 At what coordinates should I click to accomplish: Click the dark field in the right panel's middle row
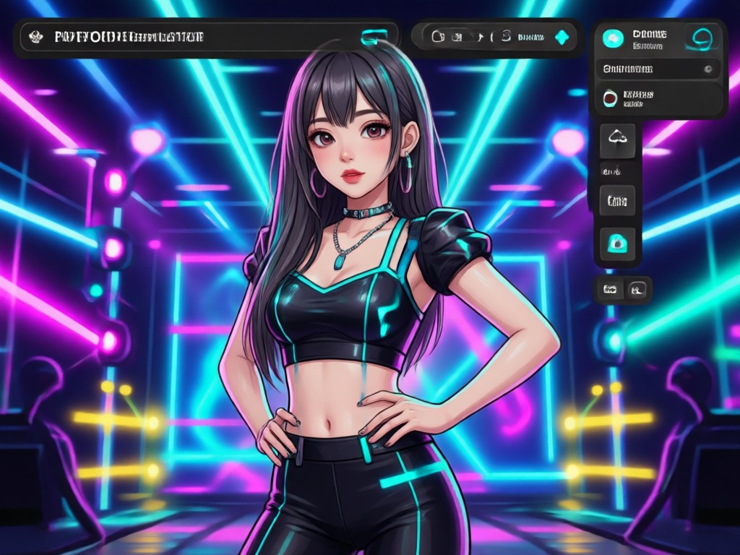pos(658,69)
